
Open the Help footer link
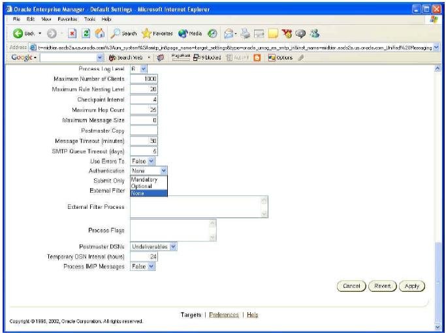253,315
